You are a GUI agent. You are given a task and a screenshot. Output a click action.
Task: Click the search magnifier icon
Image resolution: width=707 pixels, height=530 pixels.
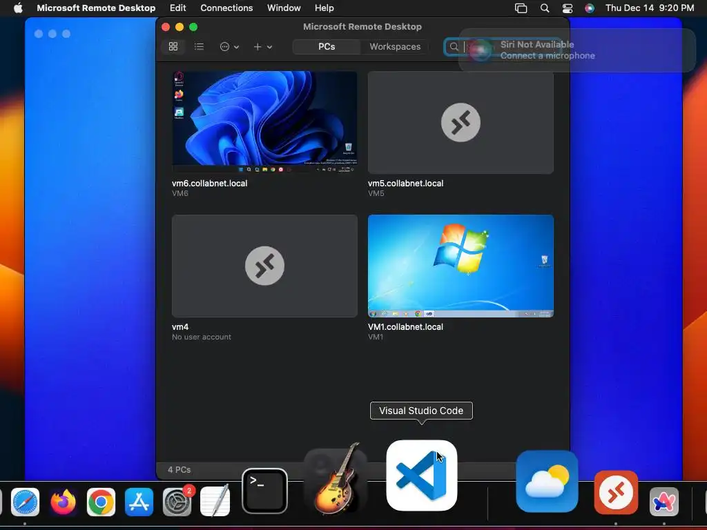tap(454, 46)
